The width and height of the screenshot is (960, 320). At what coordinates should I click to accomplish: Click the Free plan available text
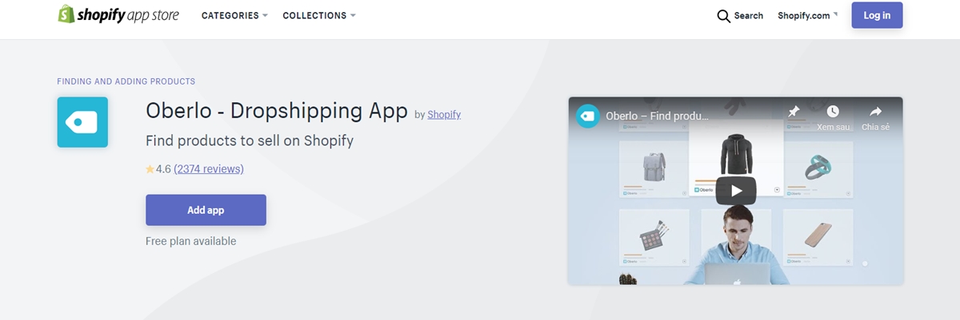coord(190,241)
